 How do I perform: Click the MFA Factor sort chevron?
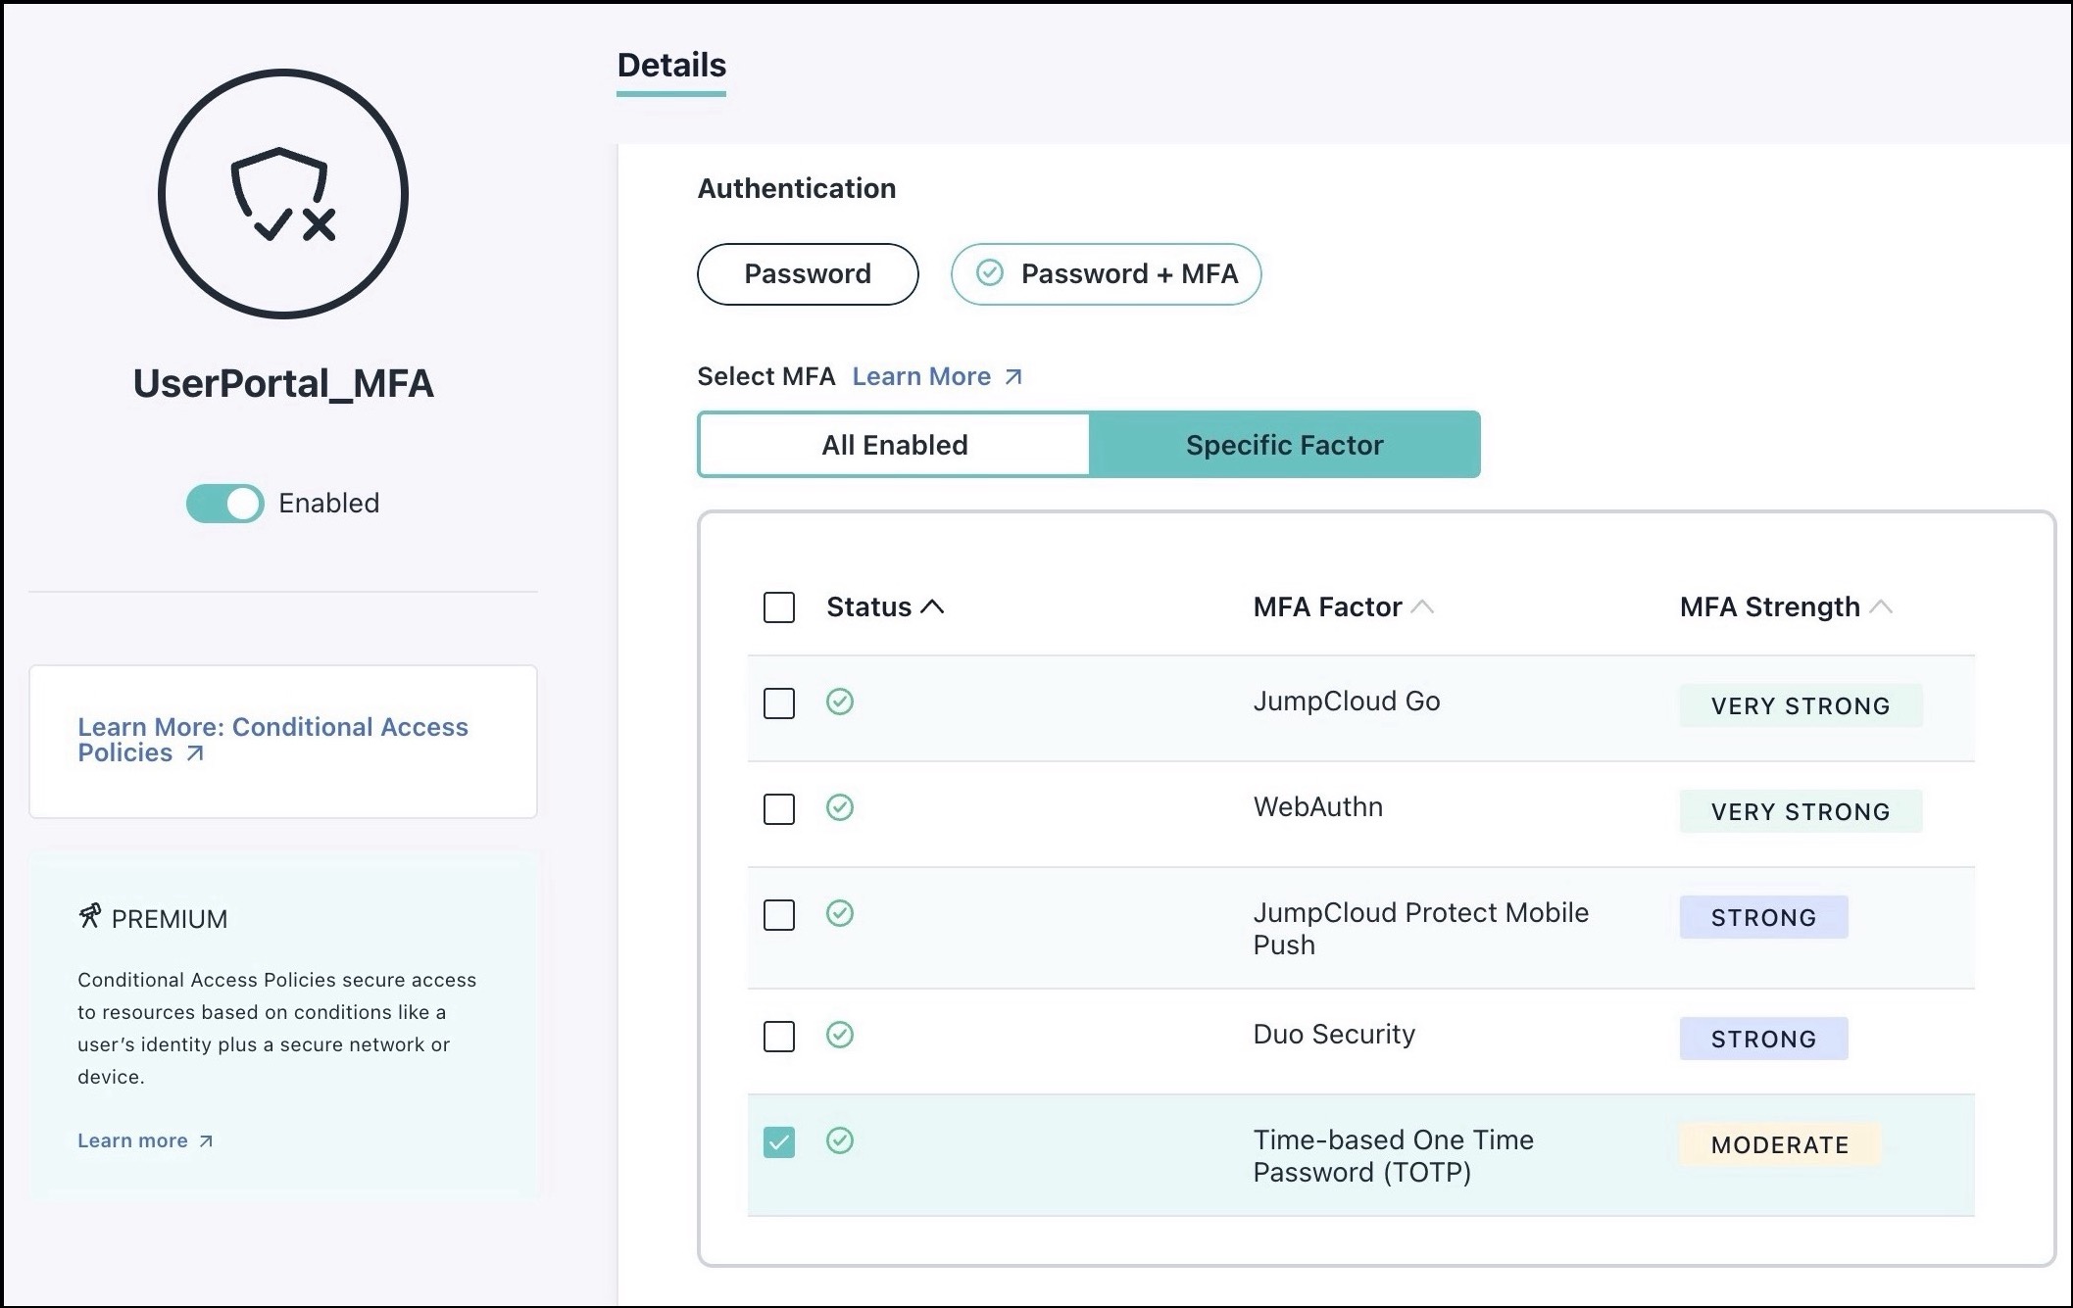[1424, 605]
